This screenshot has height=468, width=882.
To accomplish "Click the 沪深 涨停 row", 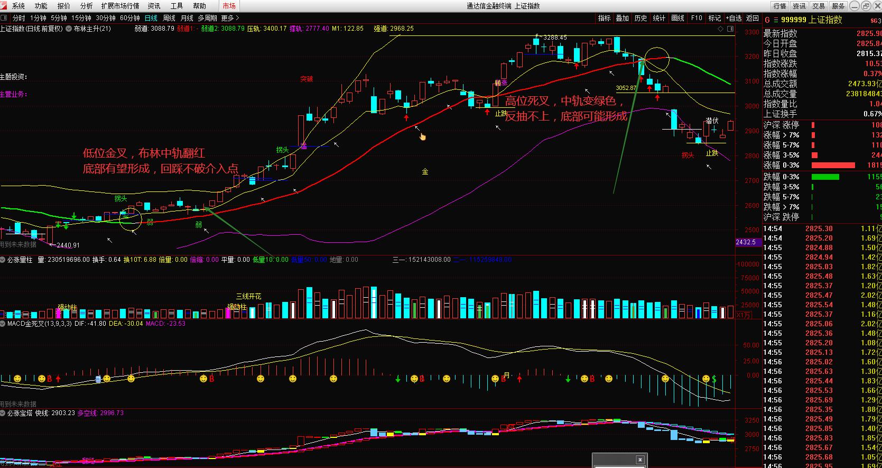I will [823, 125].
